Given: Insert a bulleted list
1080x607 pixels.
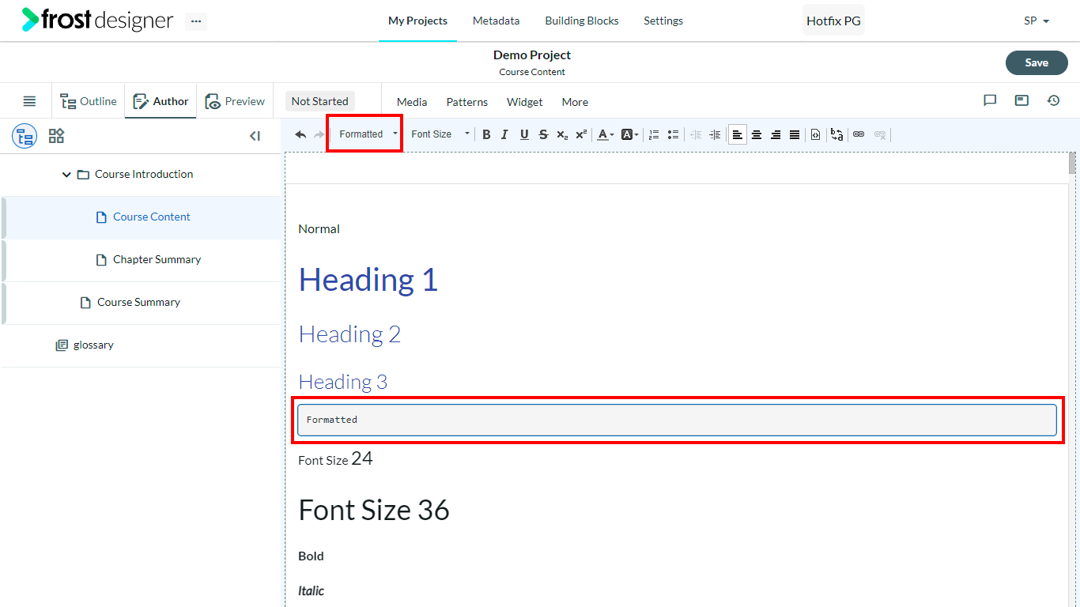Looking at the screenshot, I should point(673,134).
